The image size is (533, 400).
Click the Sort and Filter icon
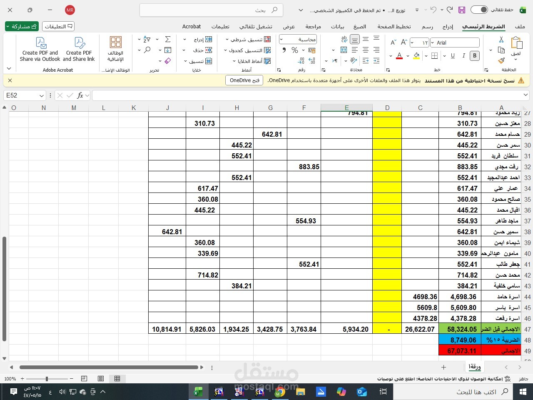[147, 39]
